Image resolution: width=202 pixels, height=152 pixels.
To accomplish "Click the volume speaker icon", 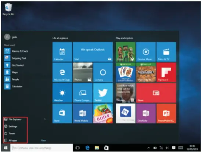I will 167,148.
